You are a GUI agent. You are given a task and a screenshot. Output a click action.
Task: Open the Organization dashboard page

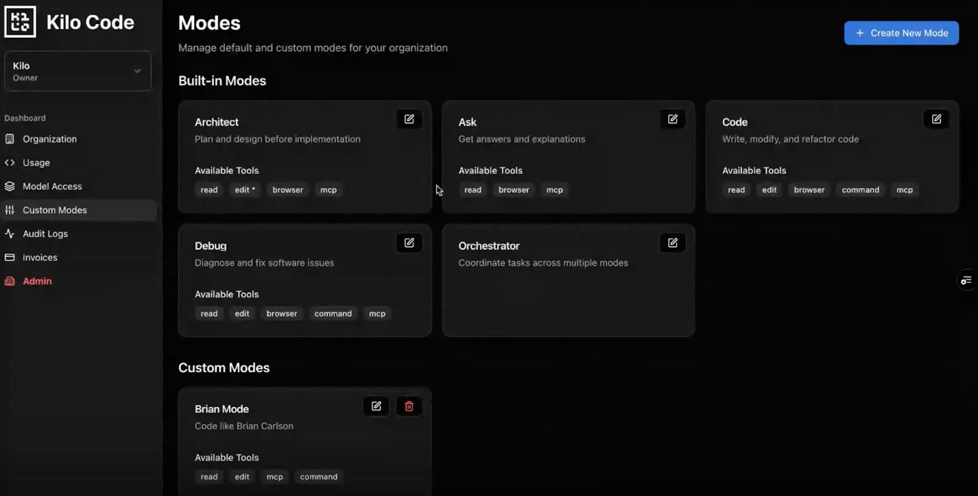(x=78, y=139)
